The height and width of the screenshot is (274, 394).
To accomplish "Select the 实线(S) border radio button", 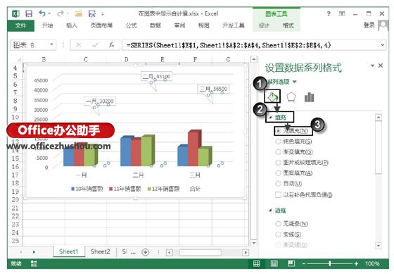I will [278, 235].
